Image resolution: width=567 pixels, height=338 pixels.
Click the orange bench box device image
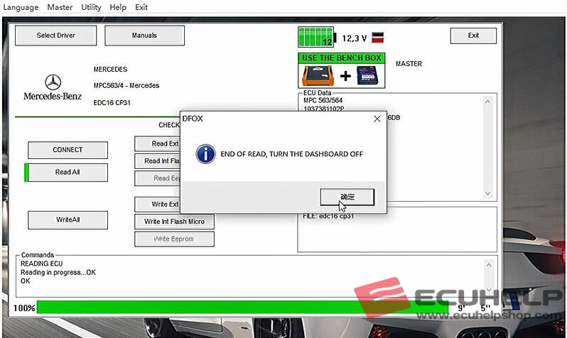click(318, 75)
